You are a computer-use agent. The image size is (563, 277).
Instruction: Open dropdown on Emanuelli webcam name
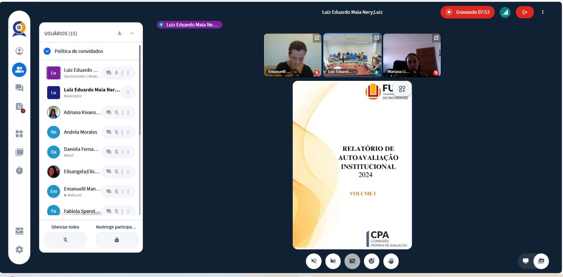(x=296, y=72)
